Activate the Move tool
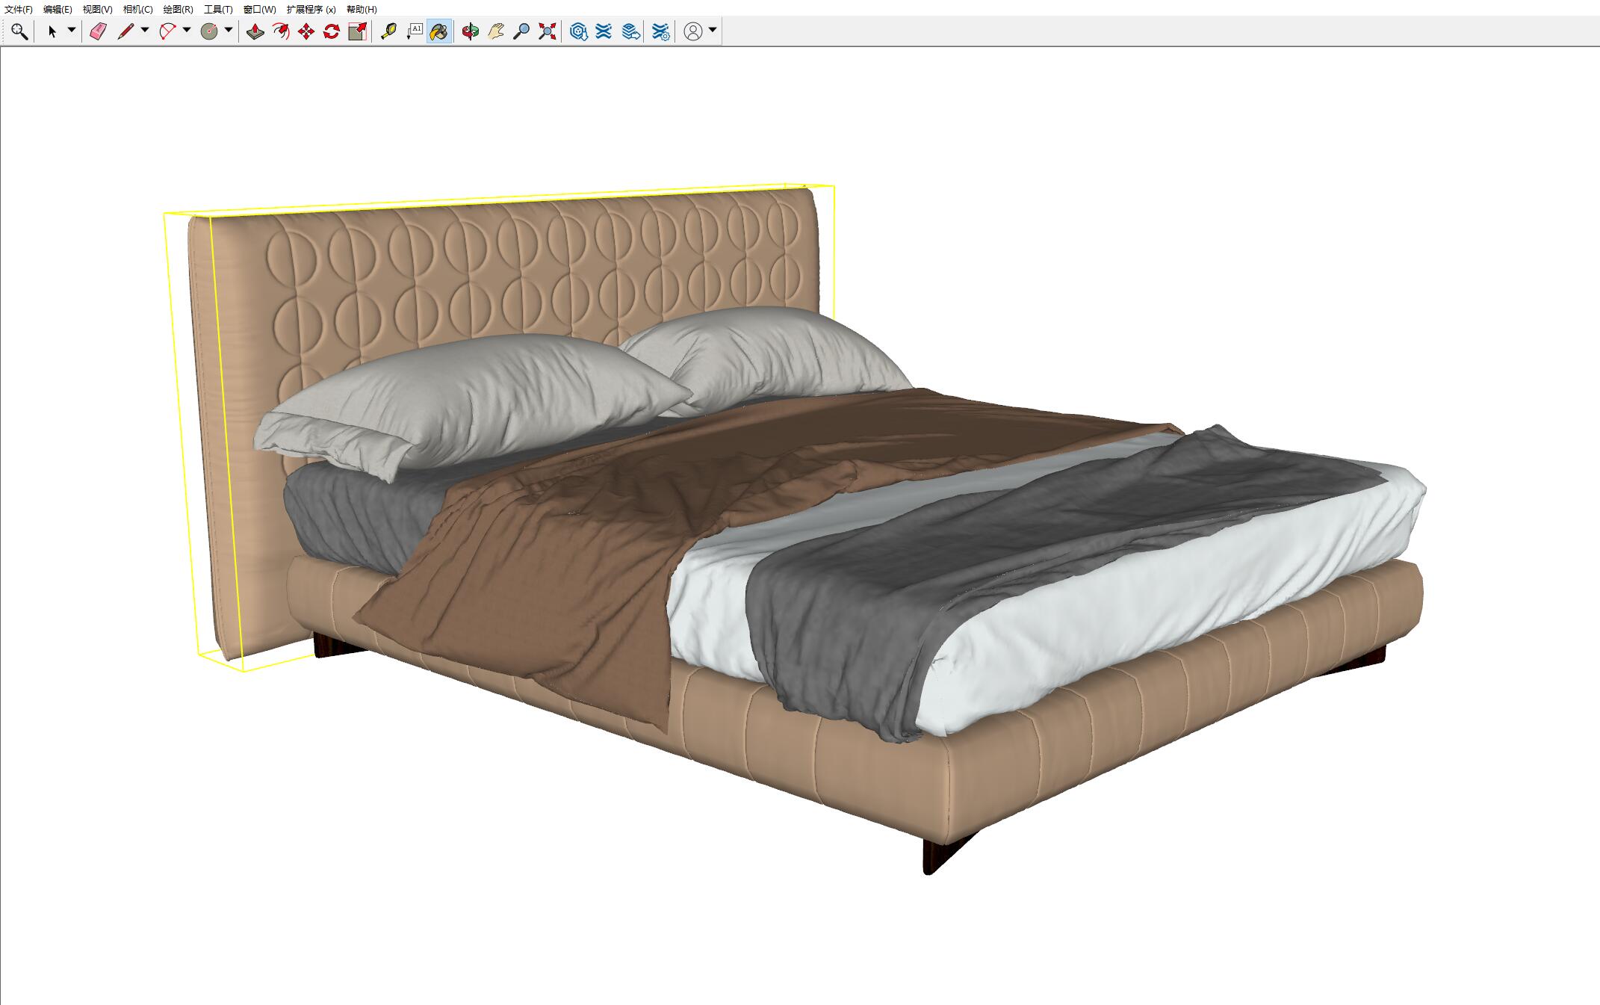The image size is (1600, 1005). point(306,31)
